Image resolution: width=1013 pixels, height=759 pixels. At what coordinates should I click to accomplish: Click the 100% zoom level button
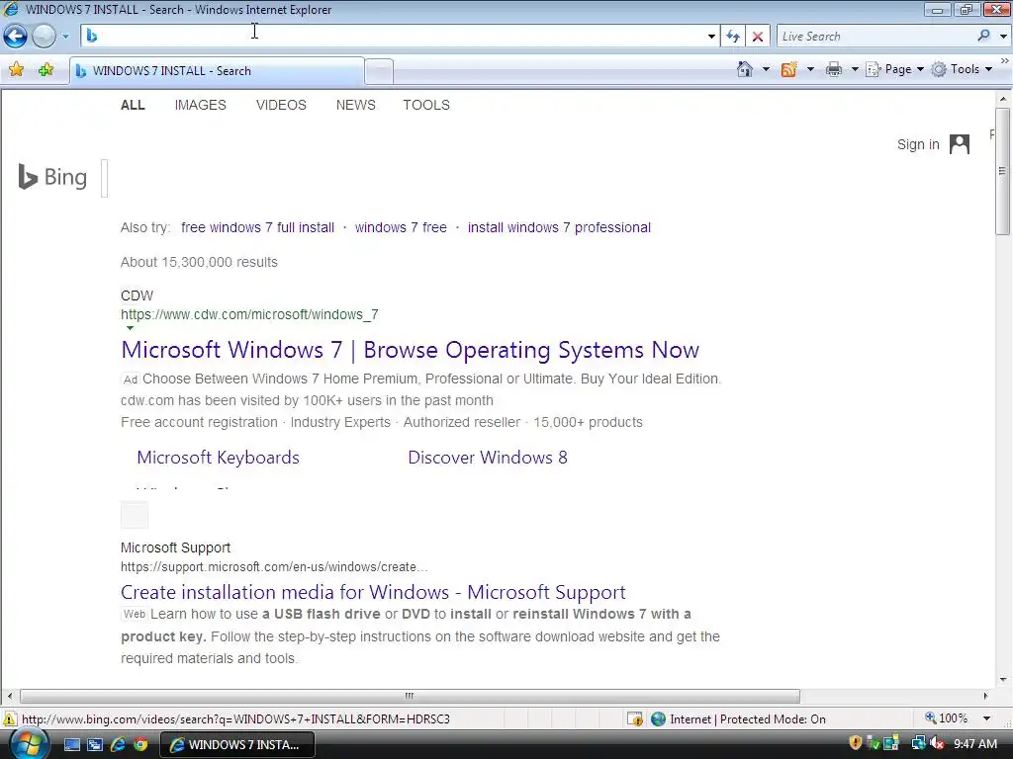(x=947, y=718)
